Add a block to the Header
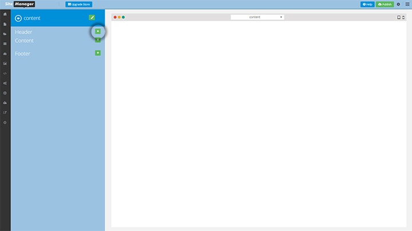This screenshot has height=231, width=412. coord(98,31)
